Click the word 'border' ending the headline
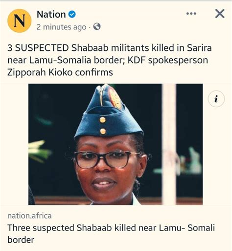This screenshot has width=232, height=251. coord(21,240)
